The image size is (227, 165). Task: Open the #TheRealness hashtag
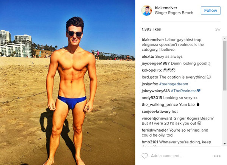pyautogui.click(x=183, y=91)
